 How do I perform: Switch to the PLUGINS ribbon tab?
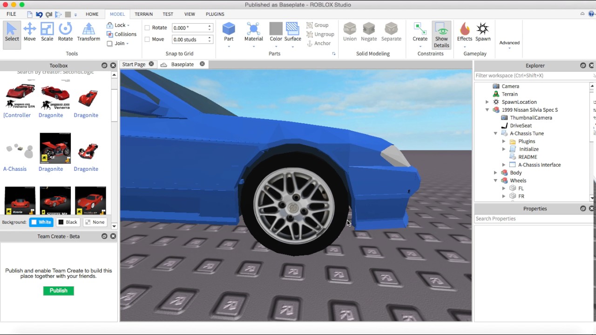coord(215,14)
